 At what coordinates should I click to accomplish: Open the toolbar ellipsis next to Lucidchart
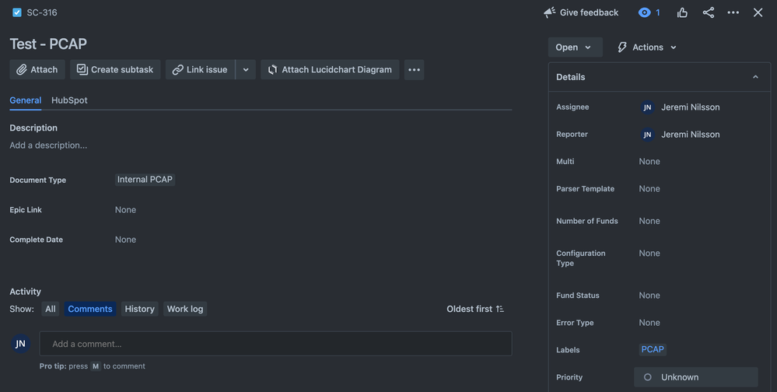415,70
